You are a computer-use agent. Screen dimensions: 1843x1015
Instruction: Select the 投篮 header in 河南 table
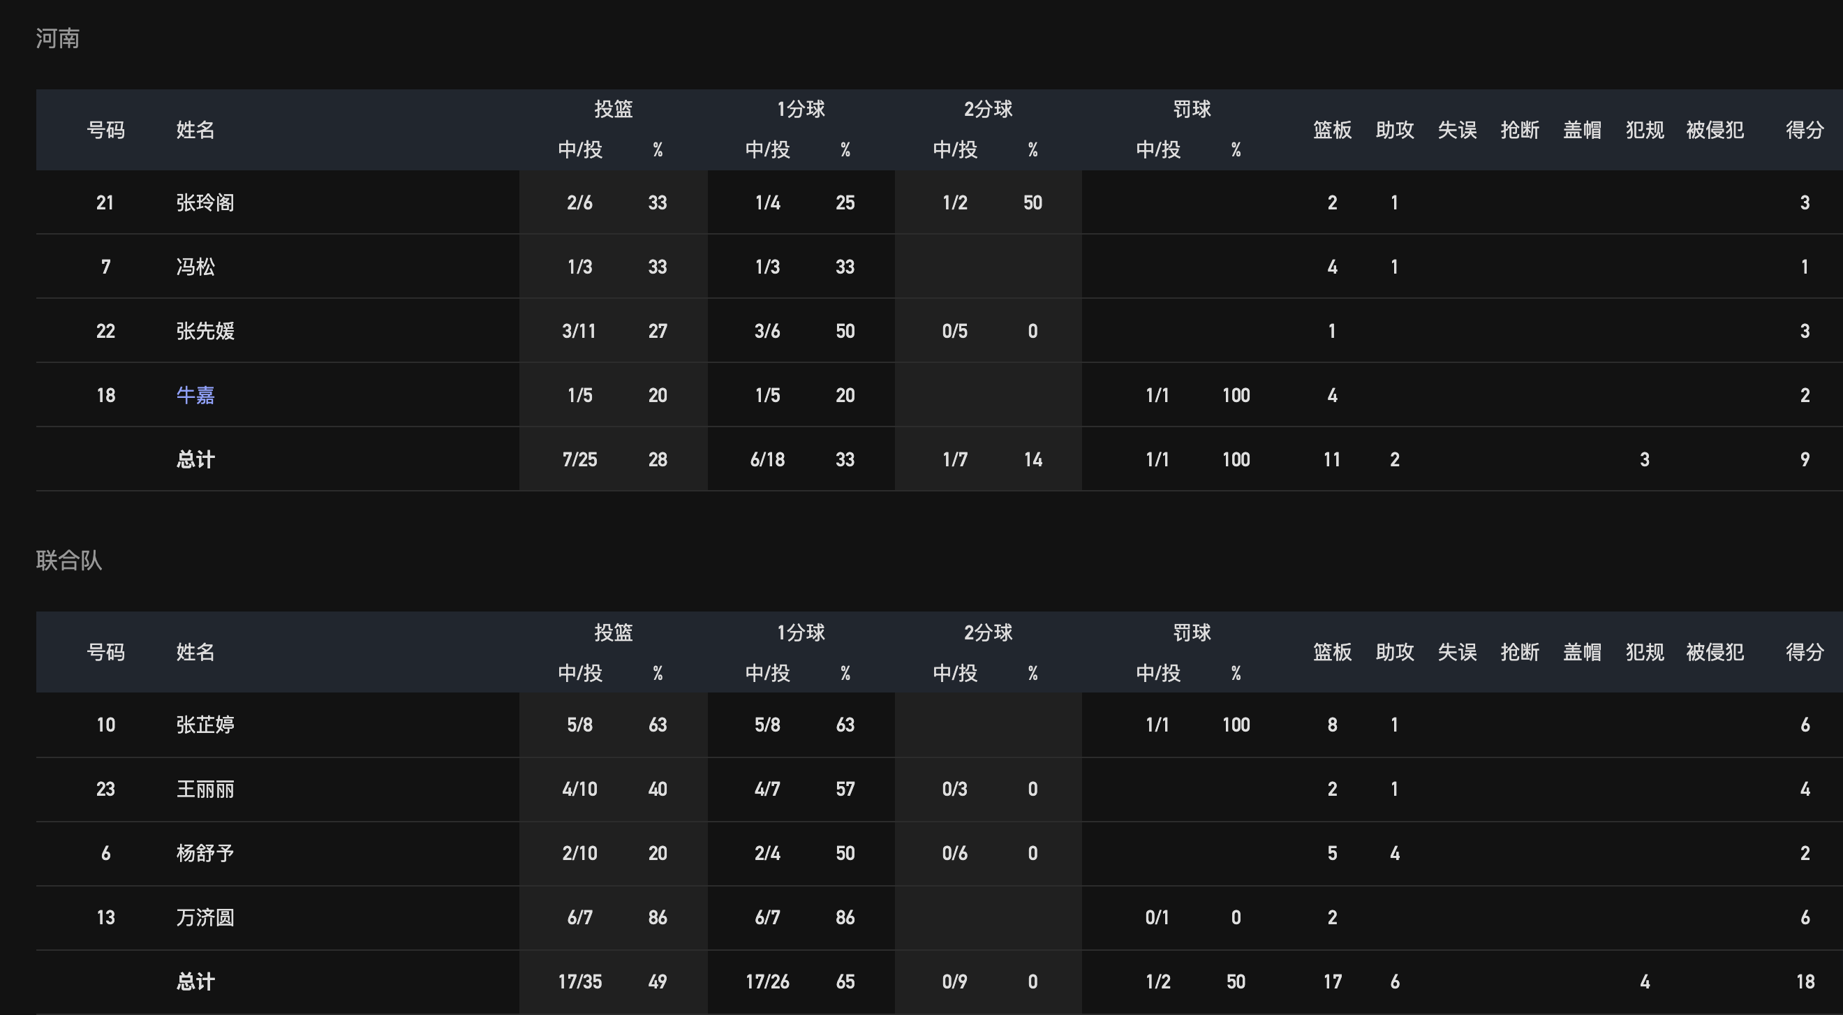point(613,109)
